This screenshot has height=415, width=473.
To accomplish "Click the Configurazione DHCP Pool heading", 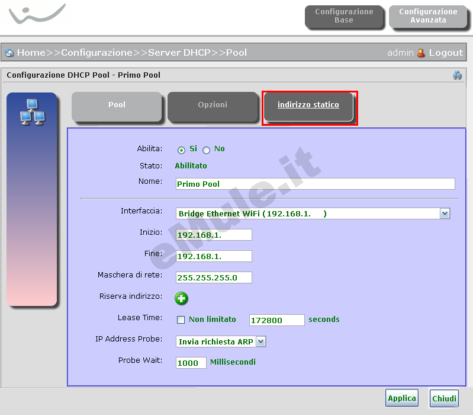I will pos(83,75).
